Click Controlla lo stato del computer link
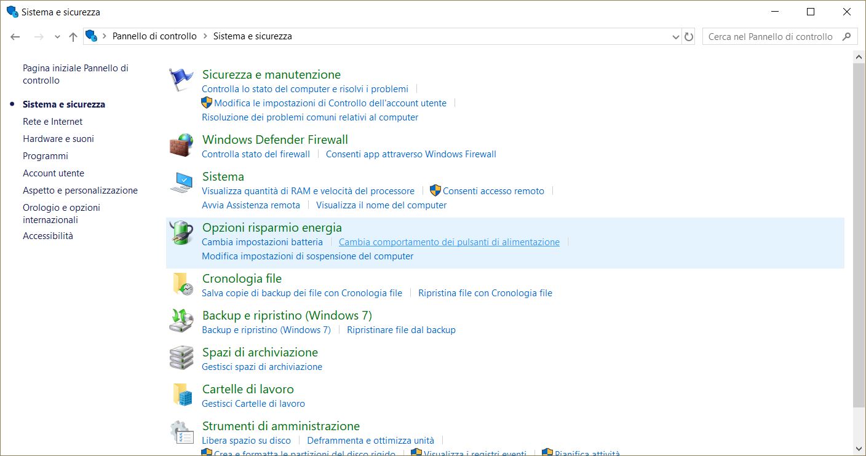The width and height of the screenshot is (866, 456). coord(305,89)
